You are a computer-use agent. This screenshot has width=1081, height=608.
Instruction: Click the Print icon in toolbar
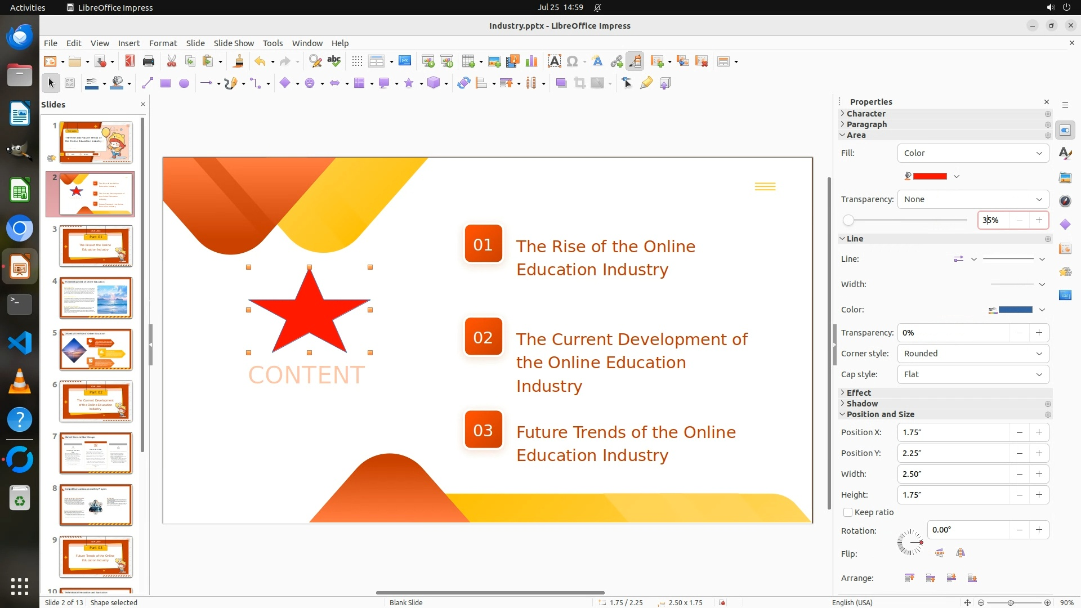pos(149,61)
